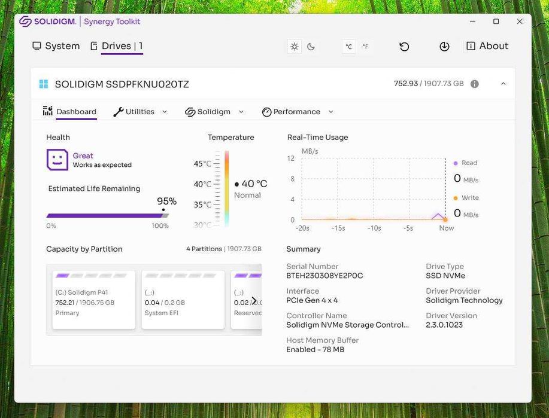
Task: Click the SOLIDIGM SSDPFKNU020TZ drive title
Action: 122,84
